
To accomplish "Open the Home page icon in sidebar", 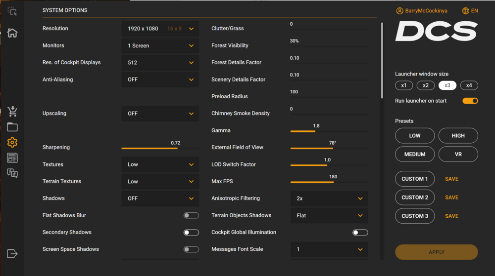I will [x=12, y=33].
